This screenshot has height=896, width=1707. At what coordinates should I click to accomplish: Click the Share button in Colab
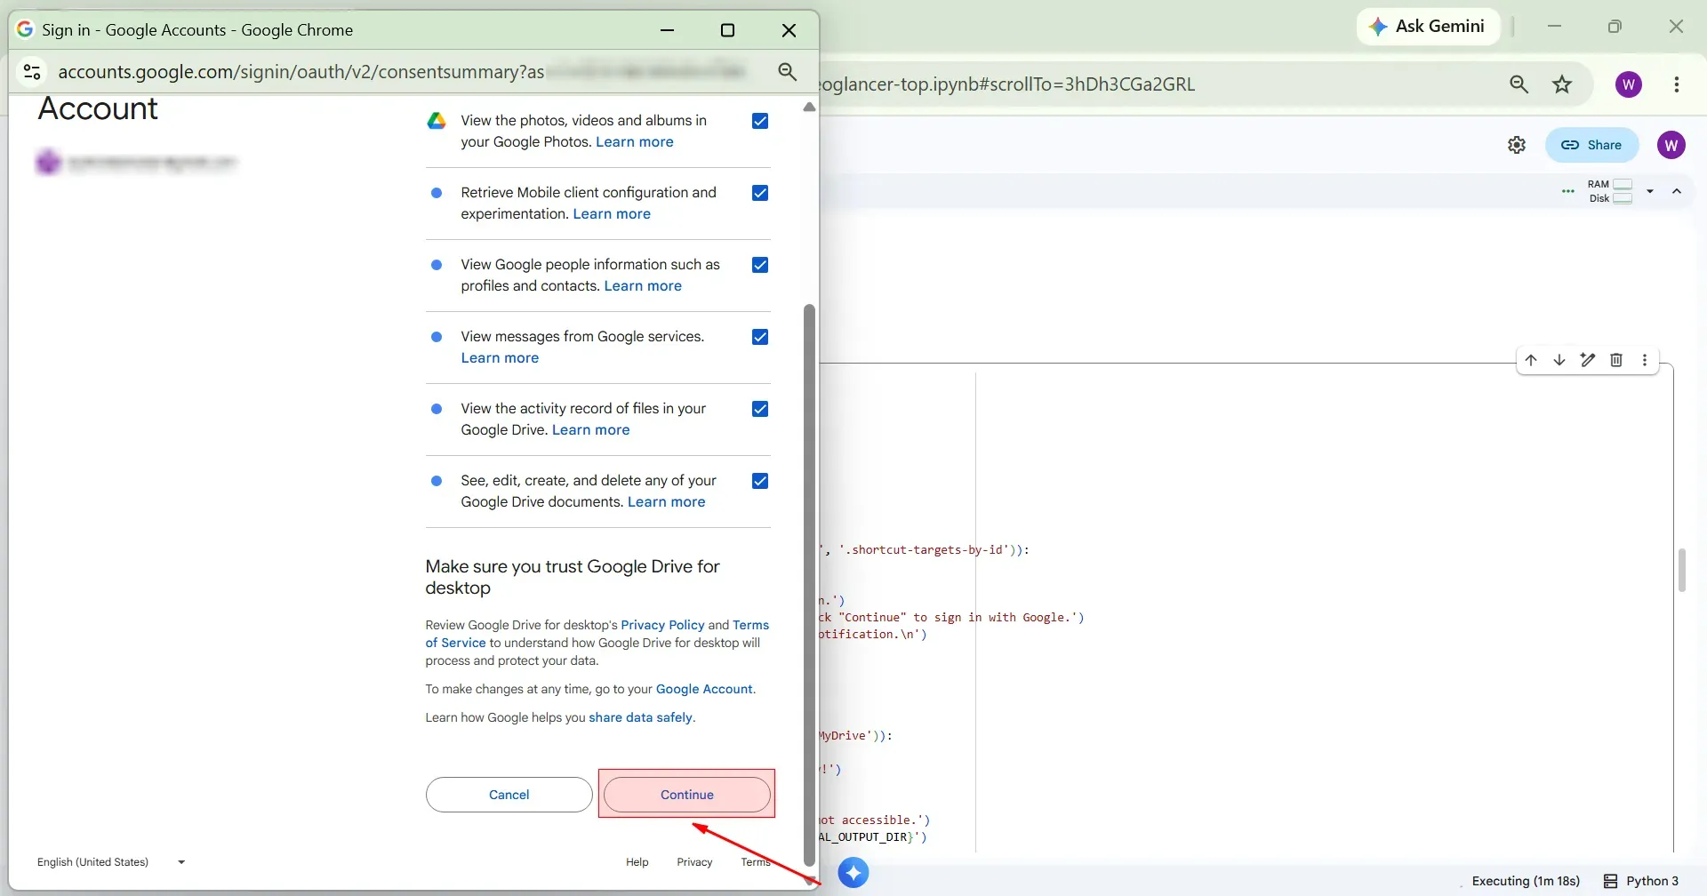pos(1591,145)
